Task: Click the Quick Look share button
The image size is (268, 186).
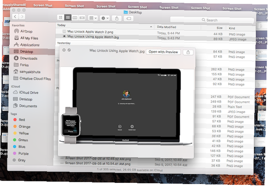Action: click(188, 52)
